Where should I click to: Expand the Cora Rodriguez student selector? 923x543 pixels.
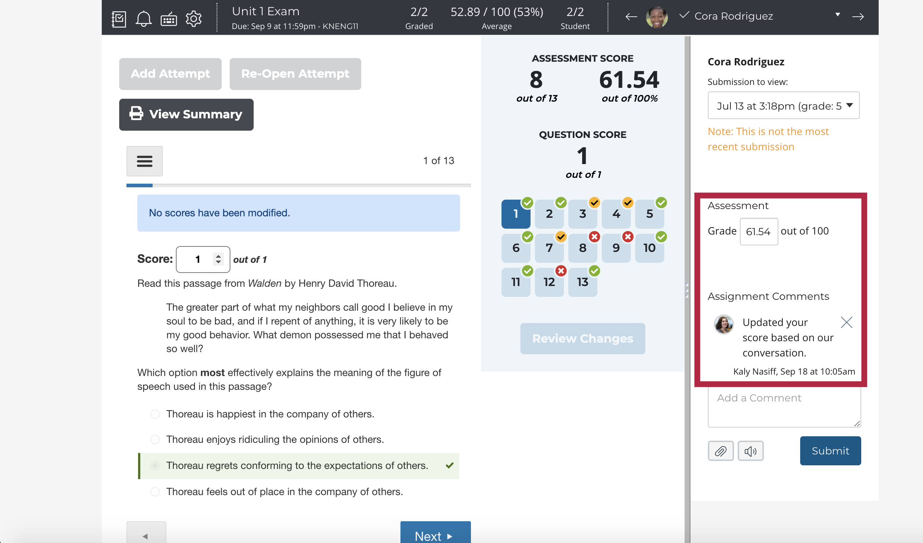[x=837, y=15]
